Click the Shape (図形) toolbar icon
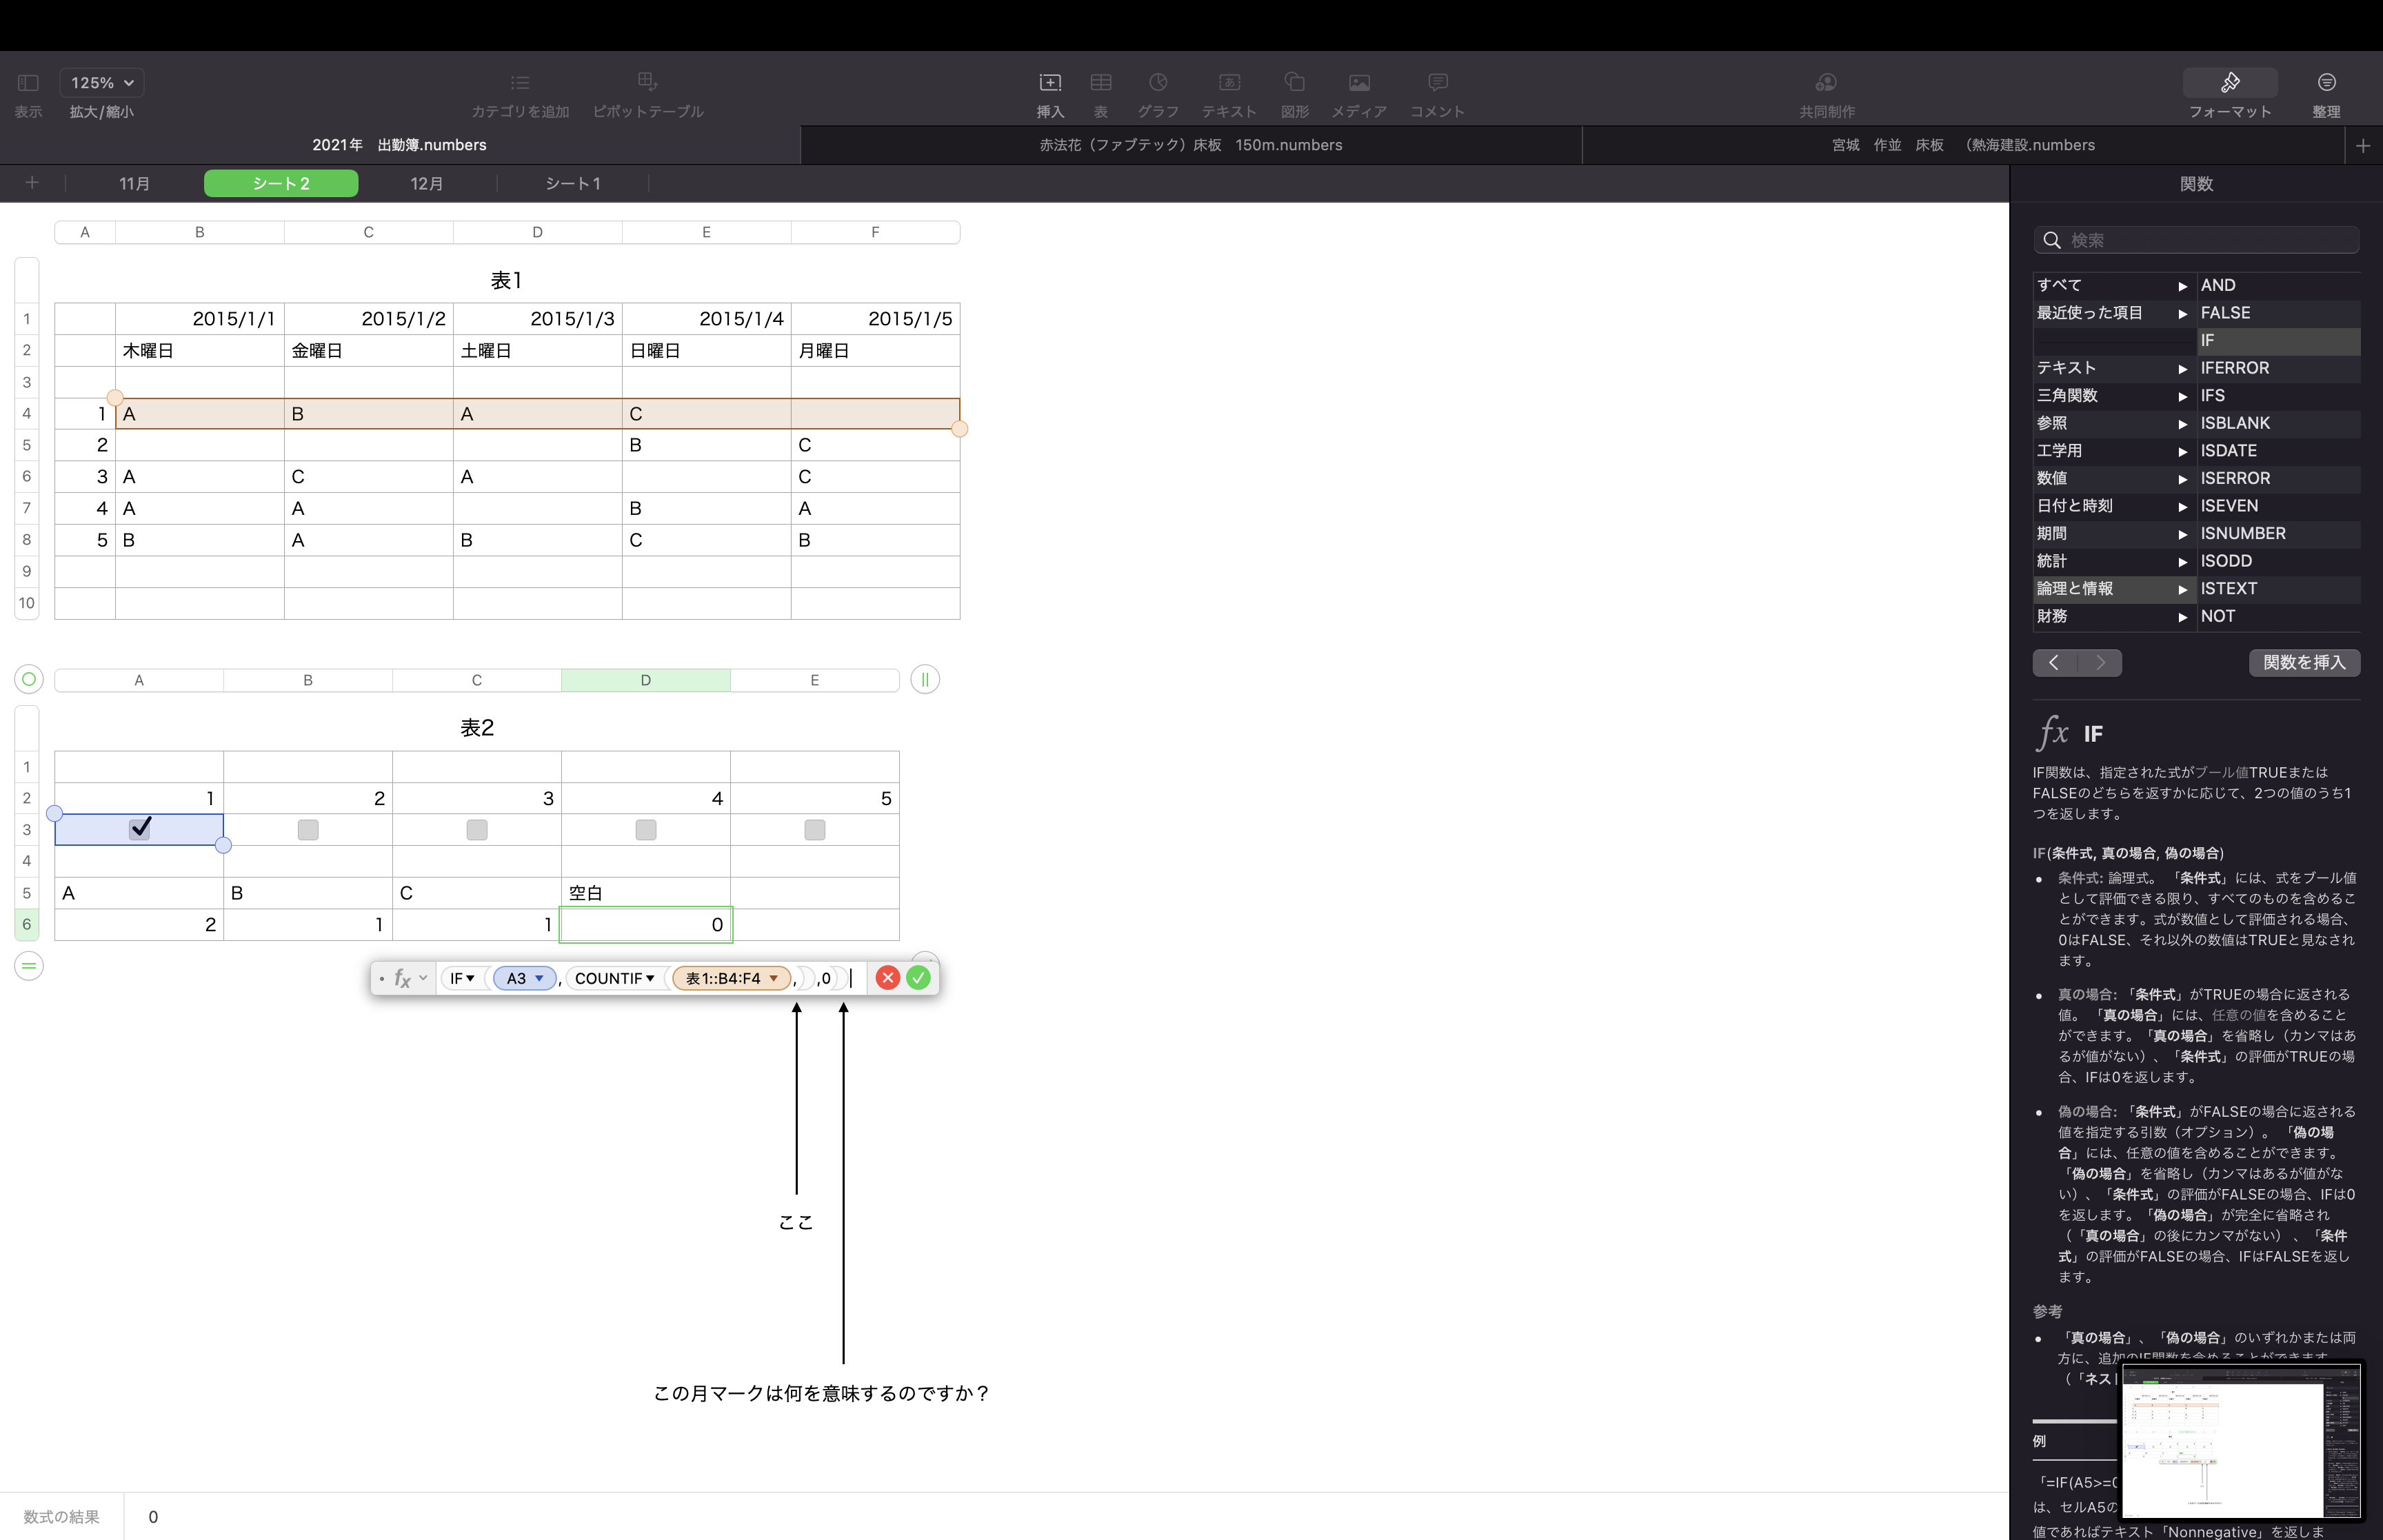This screenshot has width=2383, height=1540. (x=1294, y=83)
